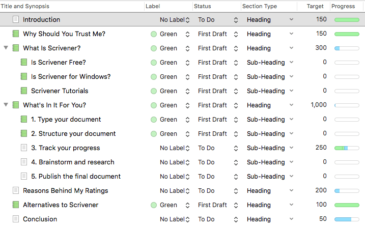This screenshot has height=228, width=365.
Task: Click the page icon for 4. Brainstorm and research
Action: pos(24,162)
